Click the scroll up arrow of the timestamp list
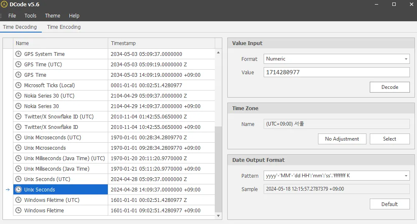The width and height of the screenshot is (417, 224). [219, 53]
